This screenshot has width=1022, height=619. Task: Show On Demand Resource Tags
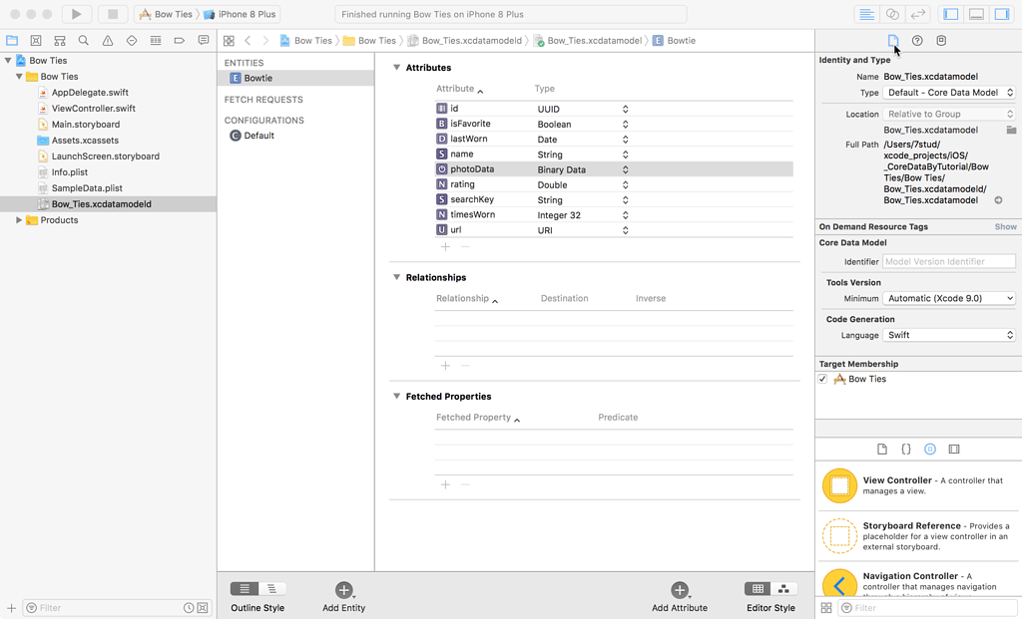pyautogui.click(x=1005, y=226)
